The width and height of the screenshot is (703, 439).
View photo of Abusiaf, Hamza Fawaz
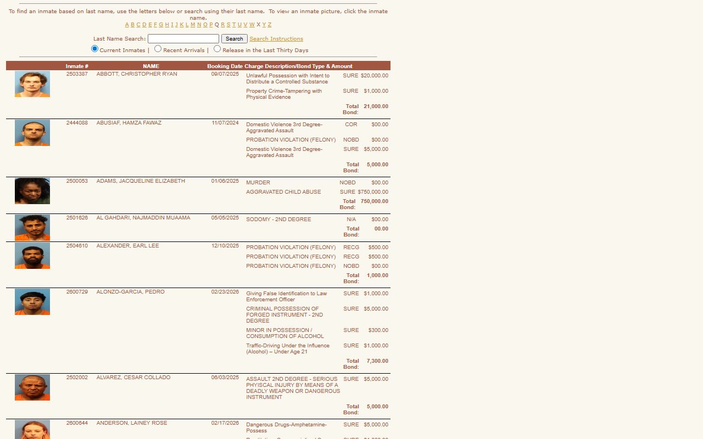point(32,133)
